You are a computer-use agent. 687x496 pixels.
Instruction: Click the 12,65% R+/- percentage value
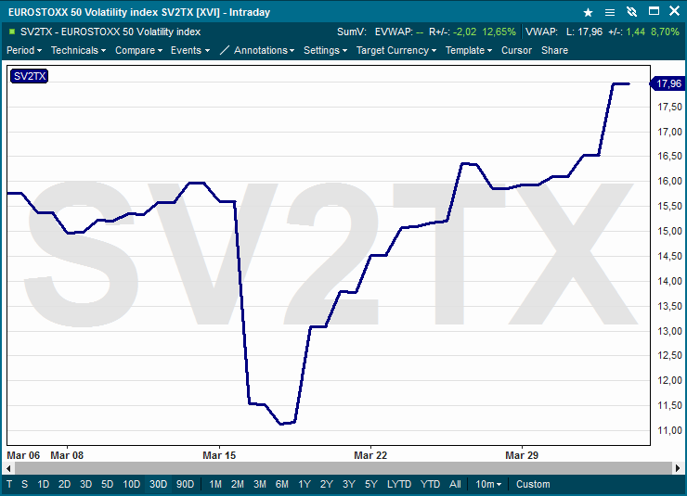coord(499,32)
